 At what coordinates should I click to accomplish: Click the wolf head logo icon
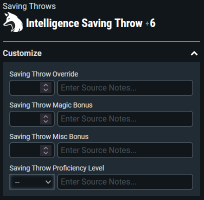click(13, 22)
